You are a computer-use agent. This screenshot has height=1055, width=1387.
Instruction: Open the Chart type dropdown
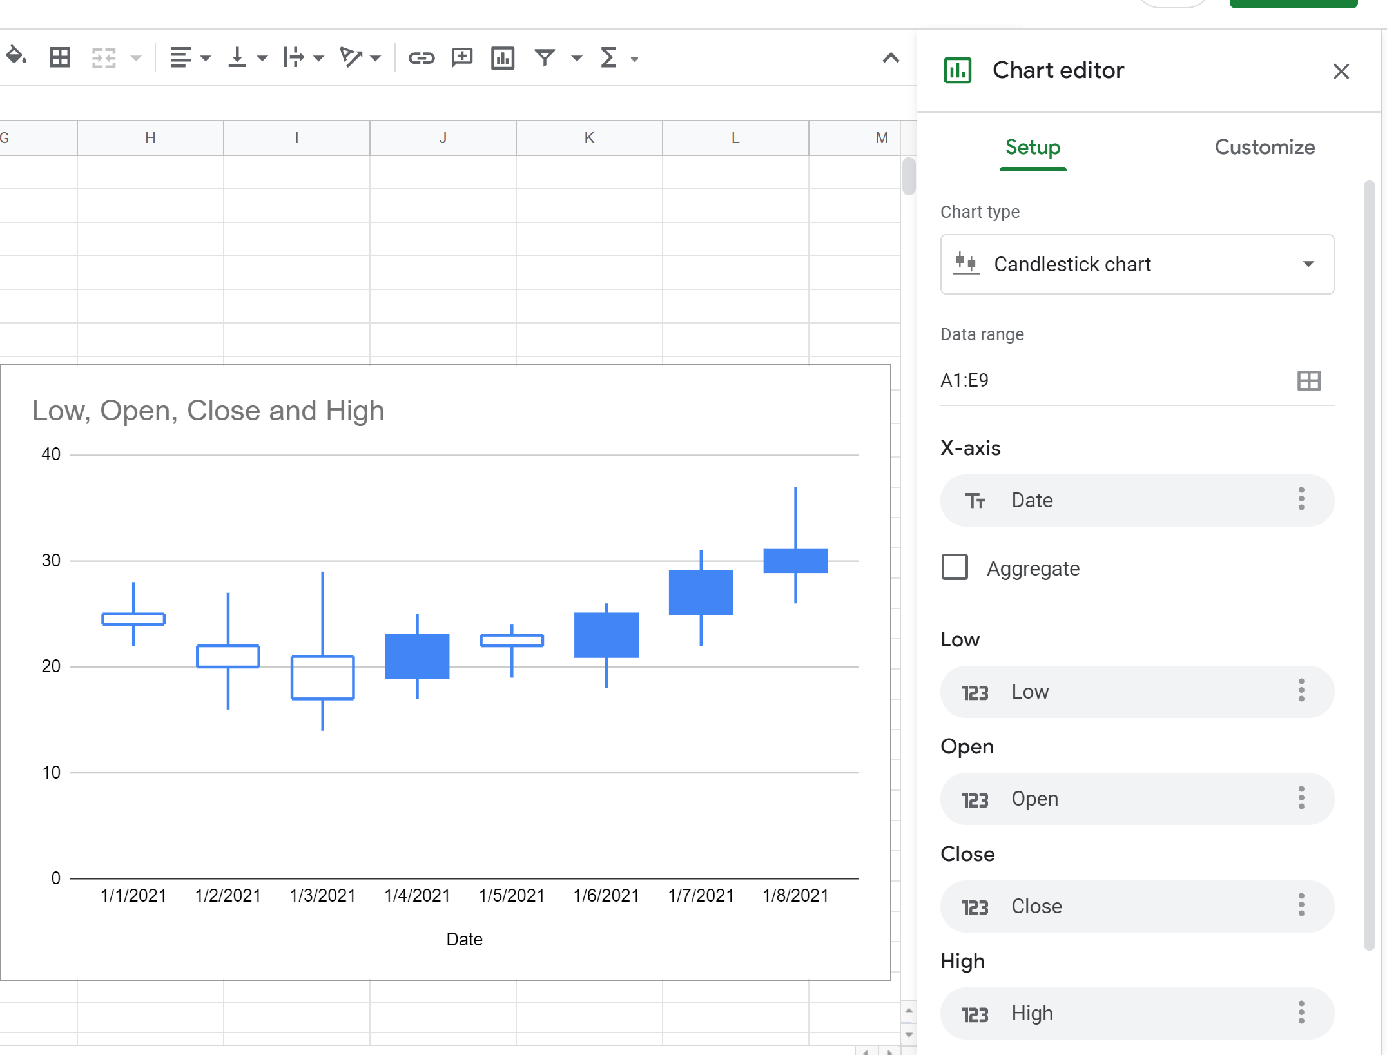[x=1137, y=264]
